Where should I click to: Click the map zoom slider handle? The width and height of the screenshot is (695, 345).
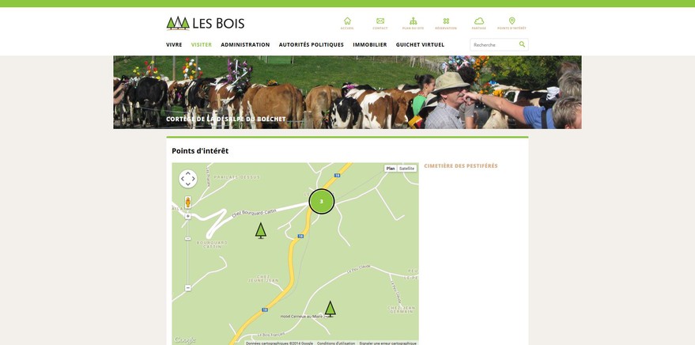point(188,239)
